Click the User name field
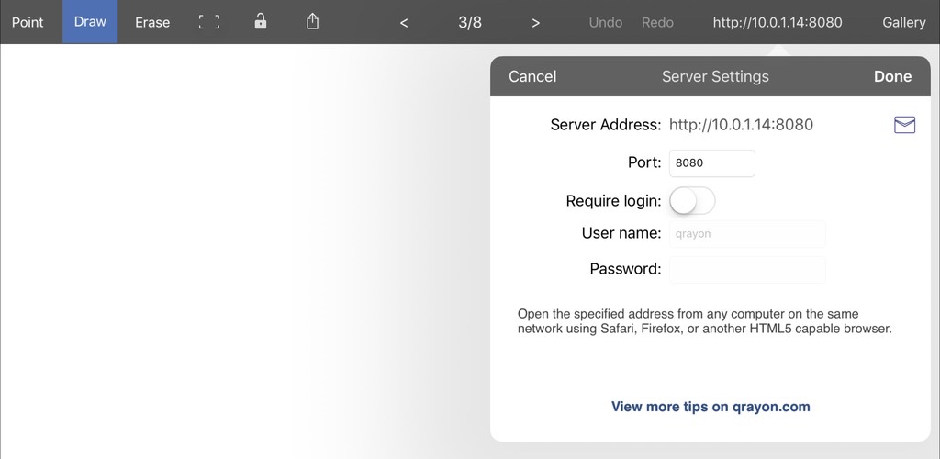Viewport: 940px width, 459px height. pyautogui.click(x=747, y=234)
